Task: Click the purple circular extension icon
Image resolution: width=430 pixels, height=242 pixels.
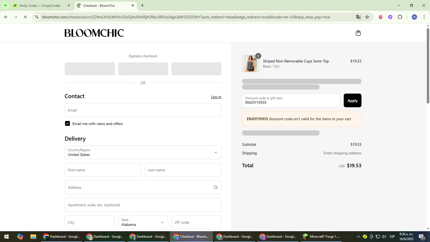Action: [x=390, y=17]
